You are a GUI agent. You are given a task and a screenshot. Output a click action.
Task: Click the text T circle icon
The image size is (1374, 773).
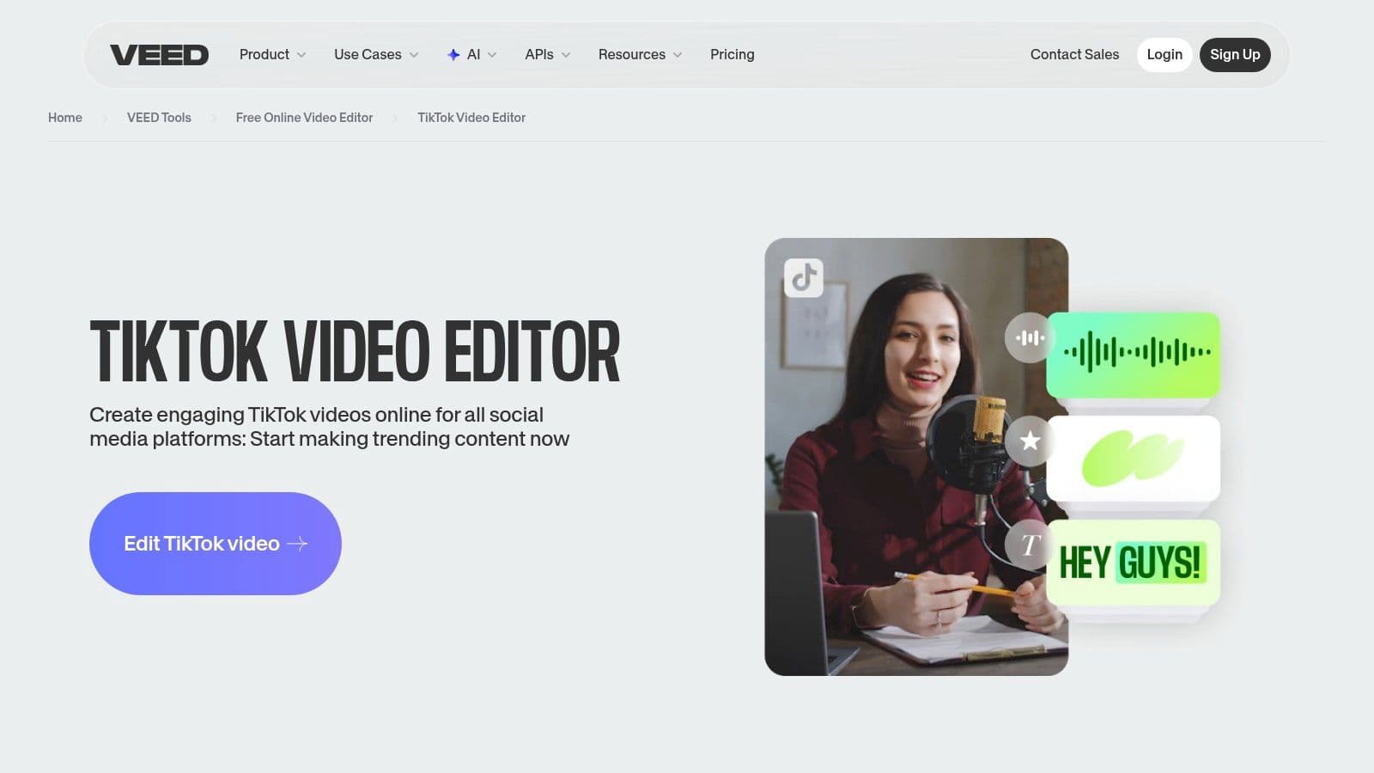(x=1029, y=545)
